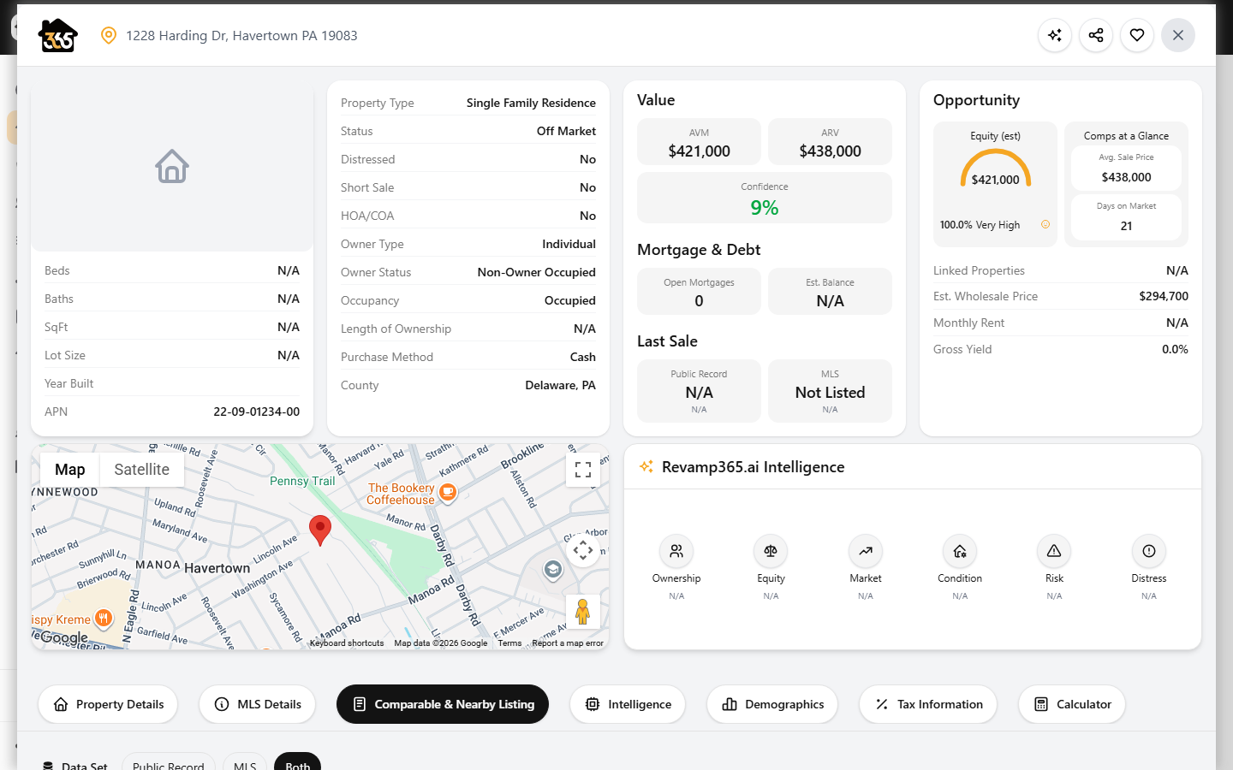Open Condition intelligence icon
This screenshot has height=770, width=1233.
(x=960, y=551)
